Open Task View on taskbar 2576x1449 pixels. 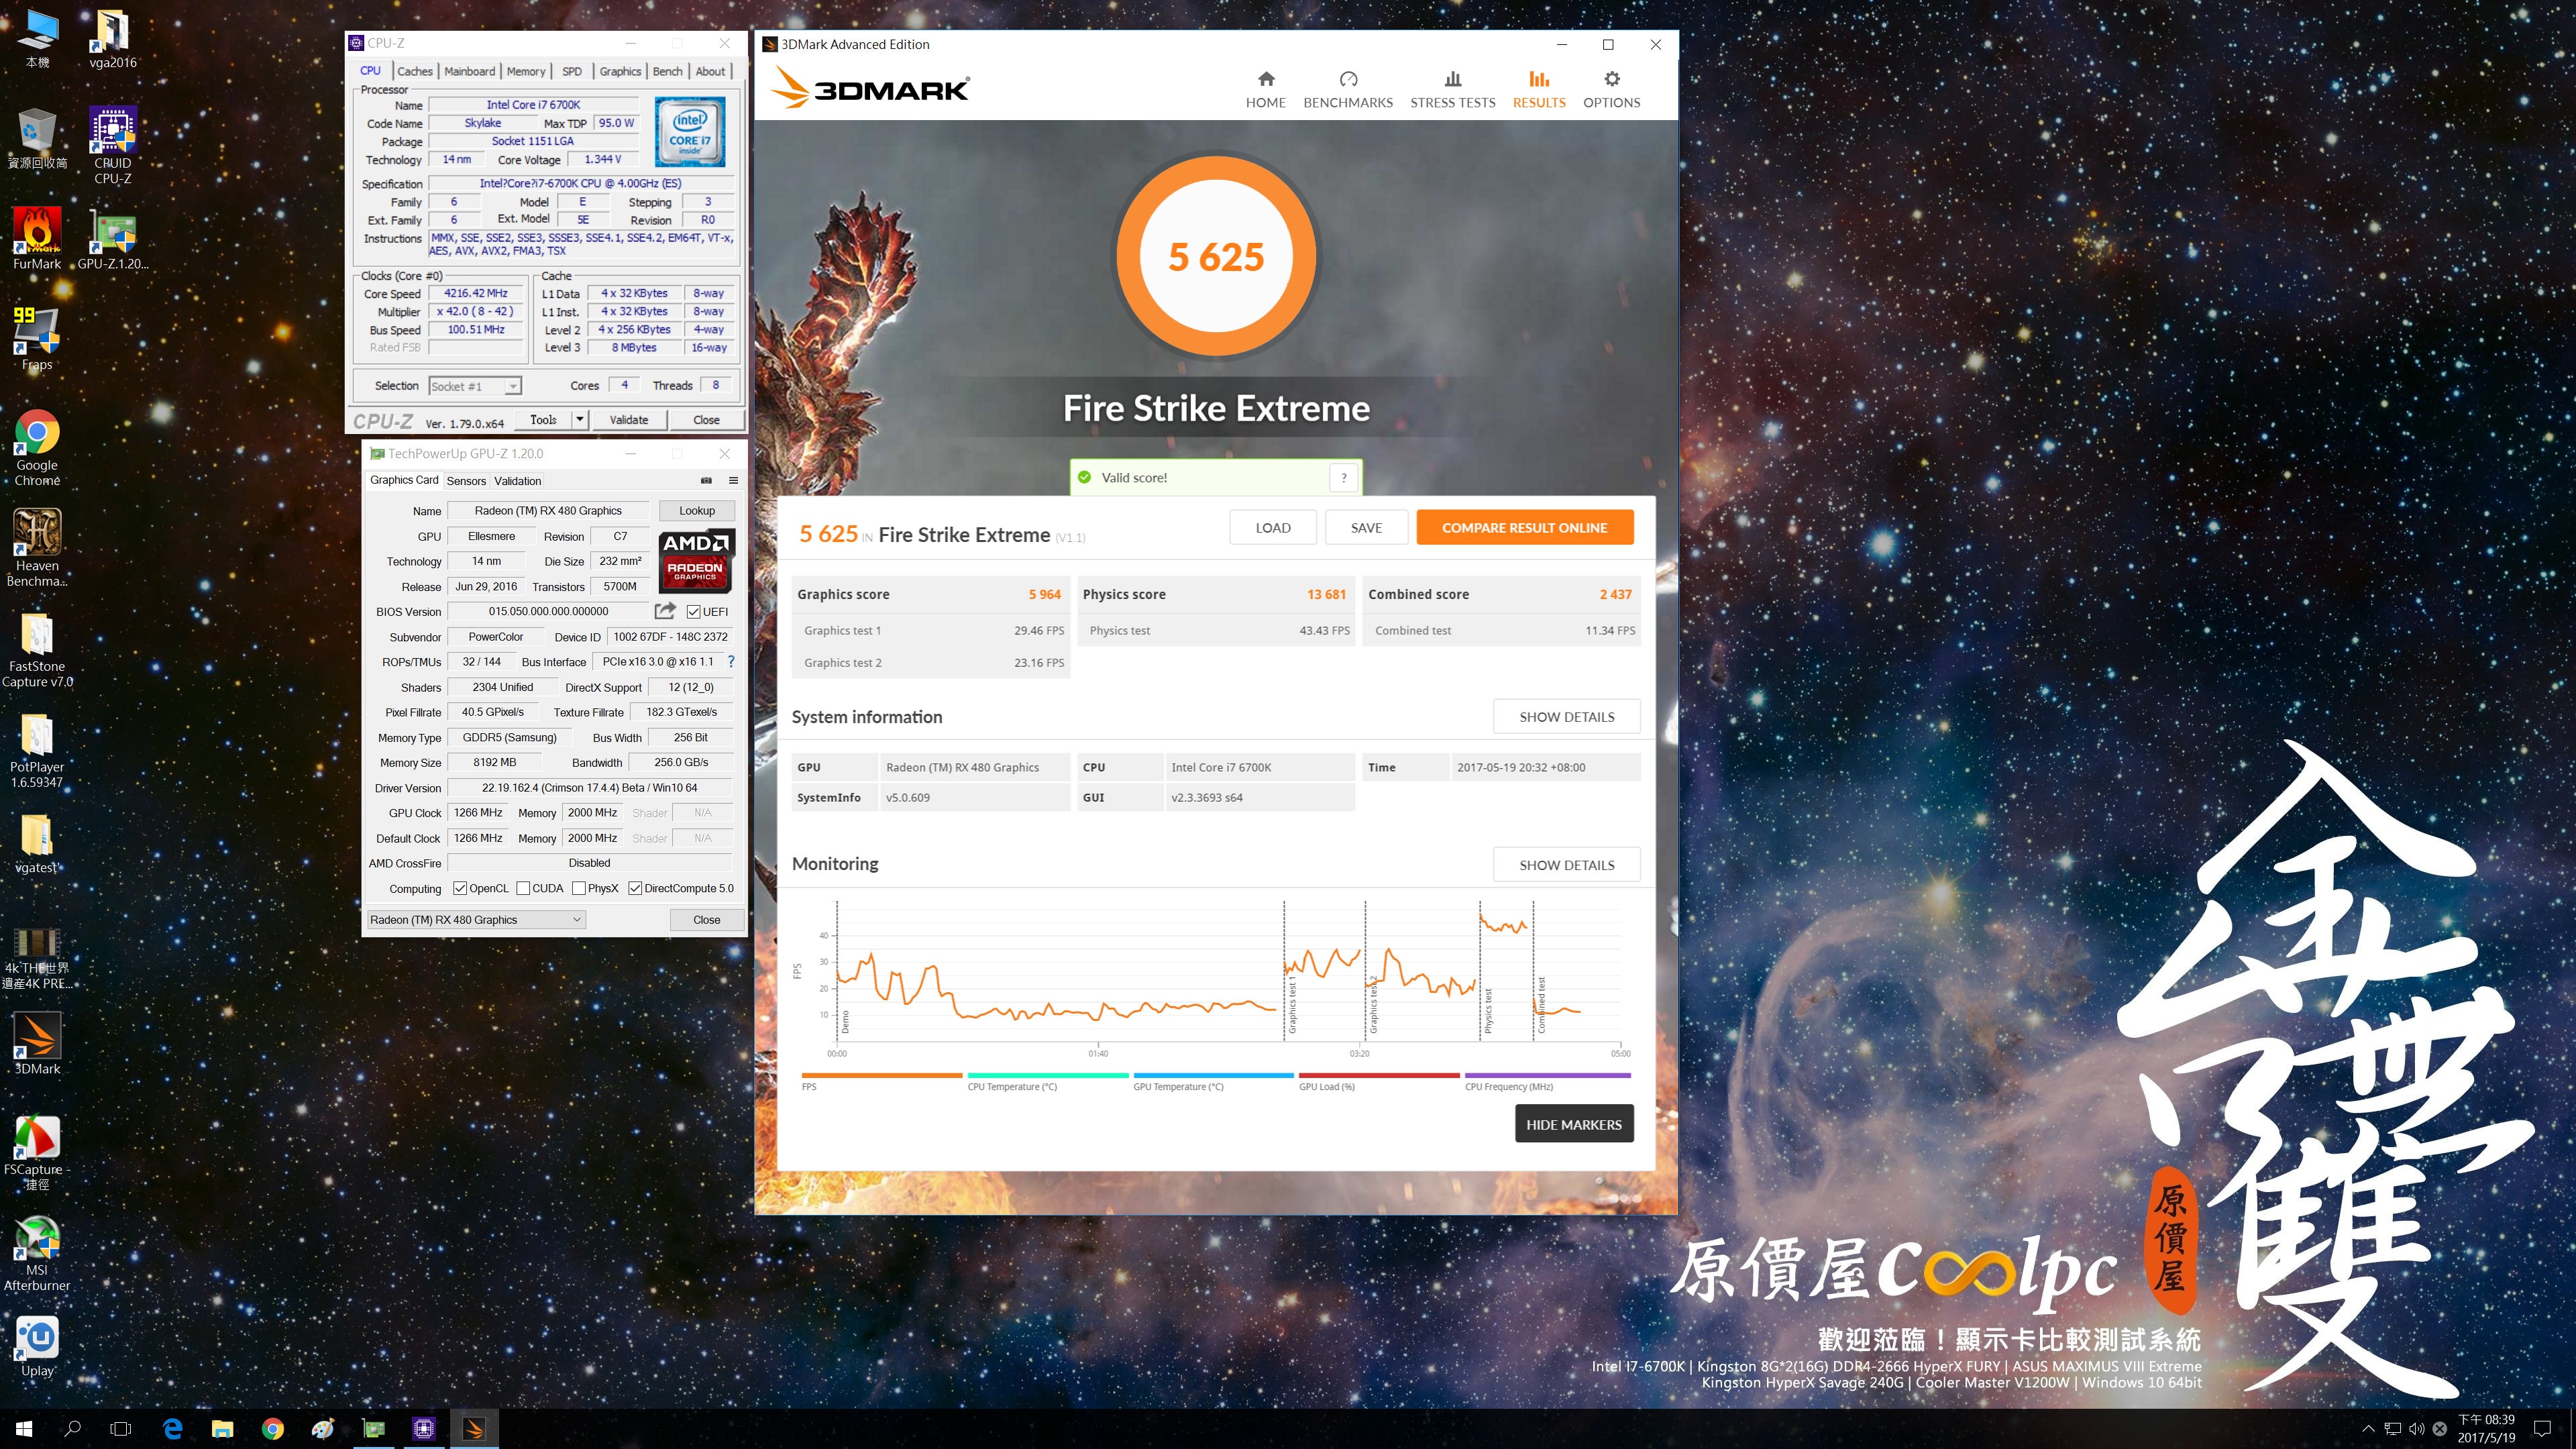pyautogui.click(x=120, y=1429)
